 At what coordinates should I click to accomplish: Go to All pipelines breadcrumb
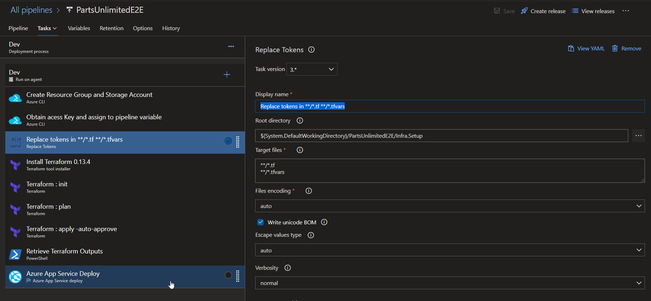click(31, 10)
